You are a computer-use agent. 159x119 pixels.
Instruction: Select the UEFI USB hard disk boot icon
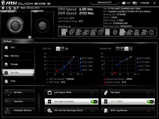pyautogui.click(x=79, y=32)
